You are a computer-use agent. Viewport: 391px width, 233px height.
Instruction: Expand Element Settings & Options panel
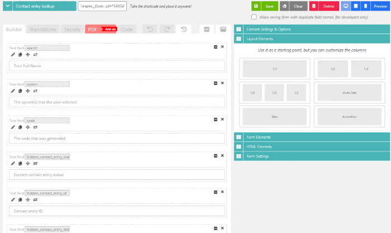point(312,29)
